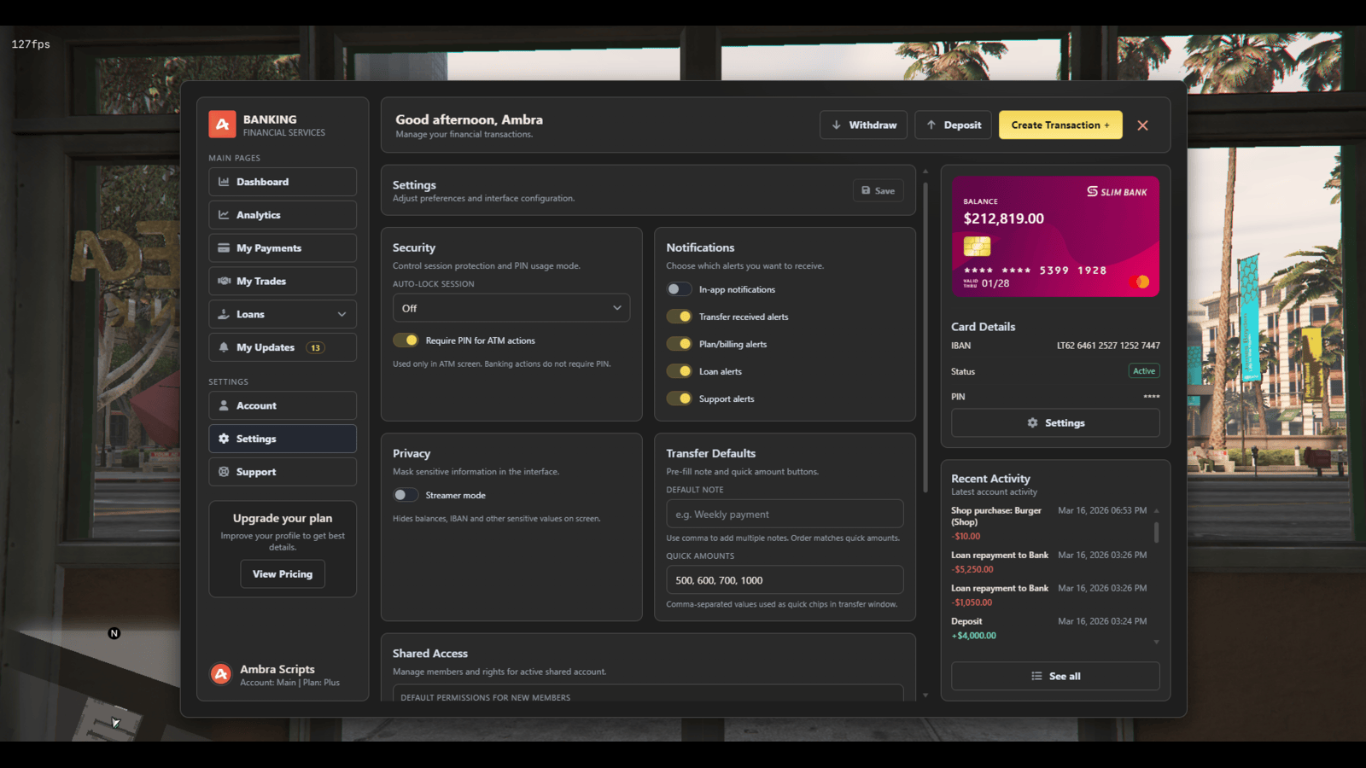Open the Banking logo home
The height and width of the screenshot is (768, 1366).
tap(221, 124)
